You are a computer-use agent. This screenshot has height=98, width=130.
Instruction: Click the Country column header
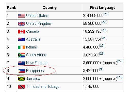50,8
